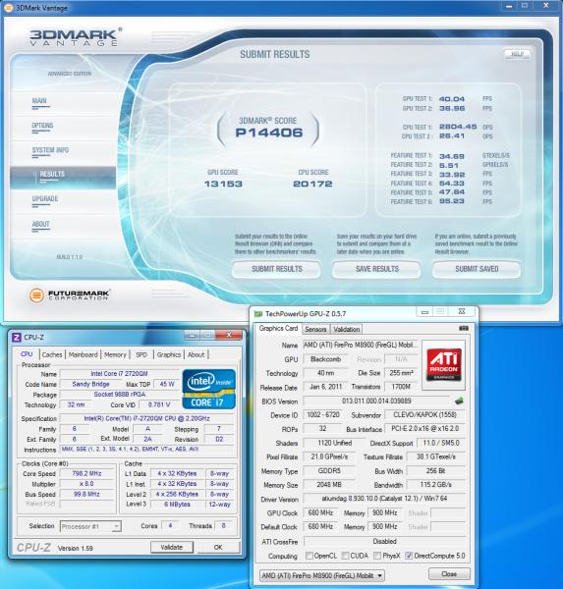Click the Package Socket 988B rPGA value
Image resolution: width=563 pixels, height=589 pixels.
click(119, 395)
